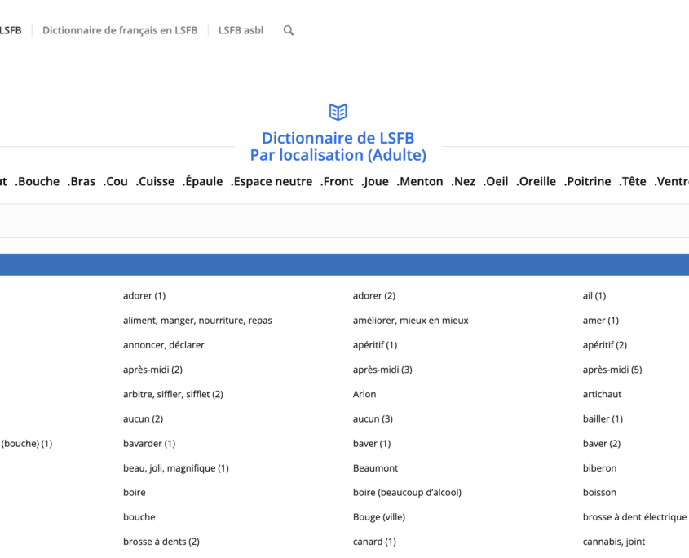Open the entry amer (1)
This screenshot has width=689, height=558.
pyautogui.click(x=601, y=320)
